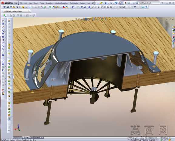This screenshot has width=175, height=141.
Task: Click the yellow folder icon in right task pane
Action: (x=173, y=33)
